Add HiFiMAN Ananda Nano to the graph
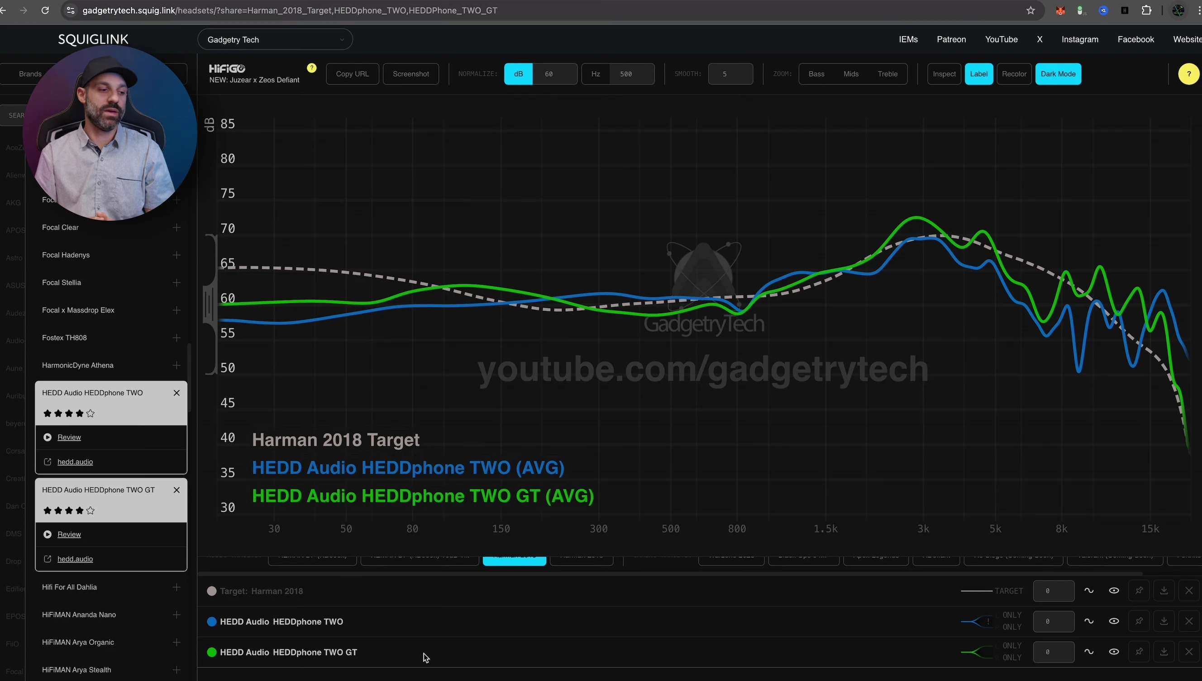The image size is (1202, 681). (176, 614)
